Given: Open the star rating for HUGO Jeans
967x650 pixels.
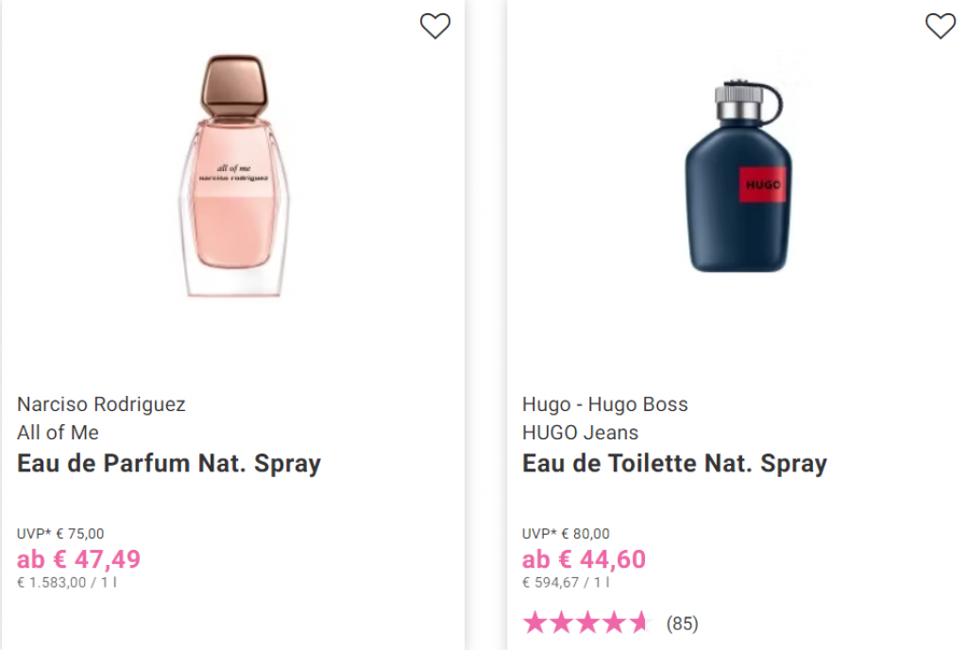Looking at the screenshot, I should [586, 623].
